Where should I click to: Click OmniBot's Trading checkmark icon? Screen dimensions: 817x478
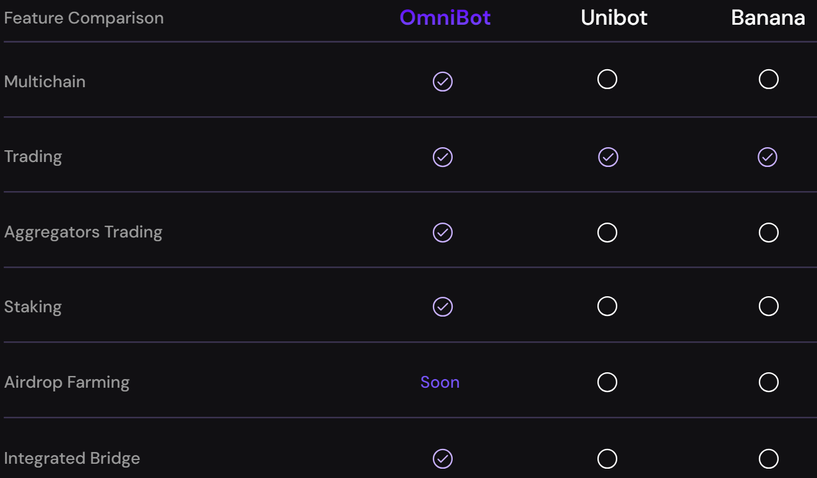[x=443, y=157]
